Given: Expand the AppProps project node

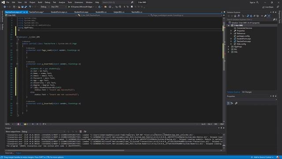Looking at the screenshot, I should tap(229, 47).
